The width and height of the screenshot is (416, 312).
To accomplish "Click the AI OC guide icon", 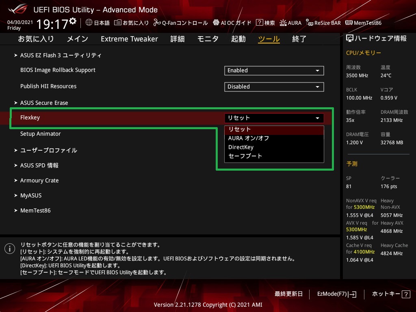I will 216,23.
